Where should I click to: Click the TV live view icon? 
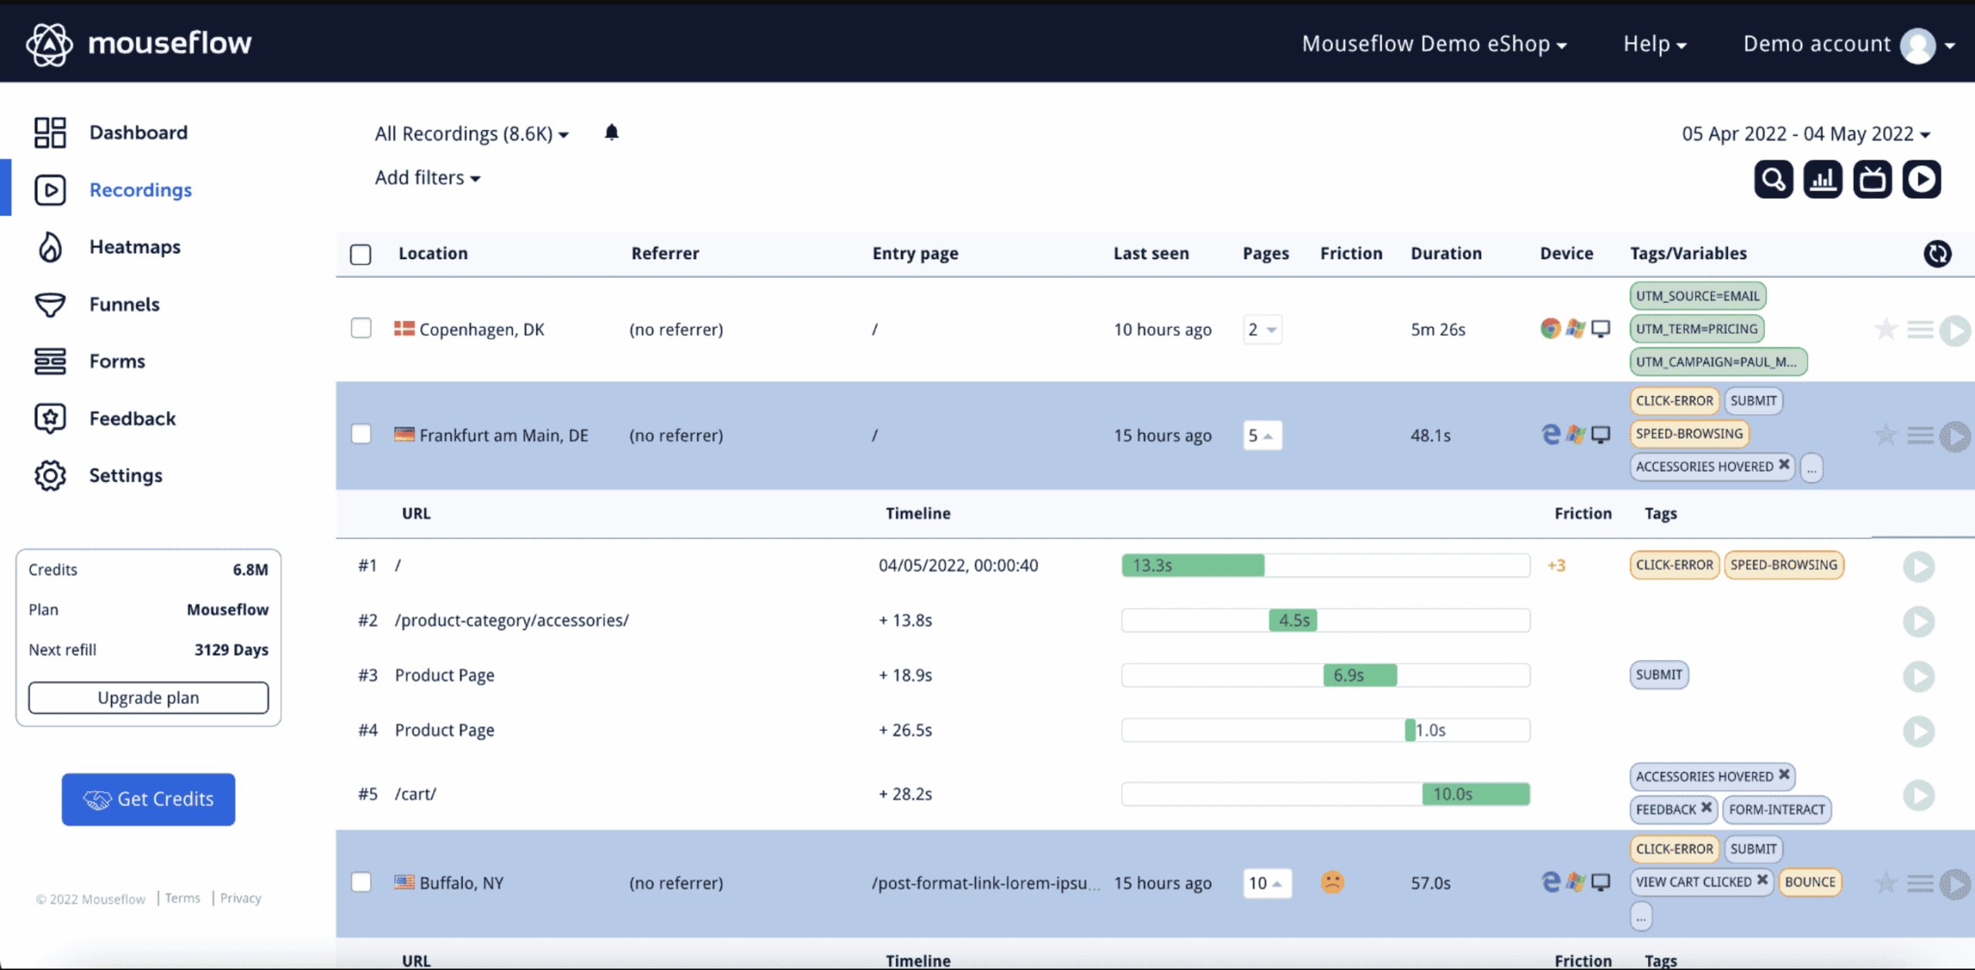[x=1872, y=180]
